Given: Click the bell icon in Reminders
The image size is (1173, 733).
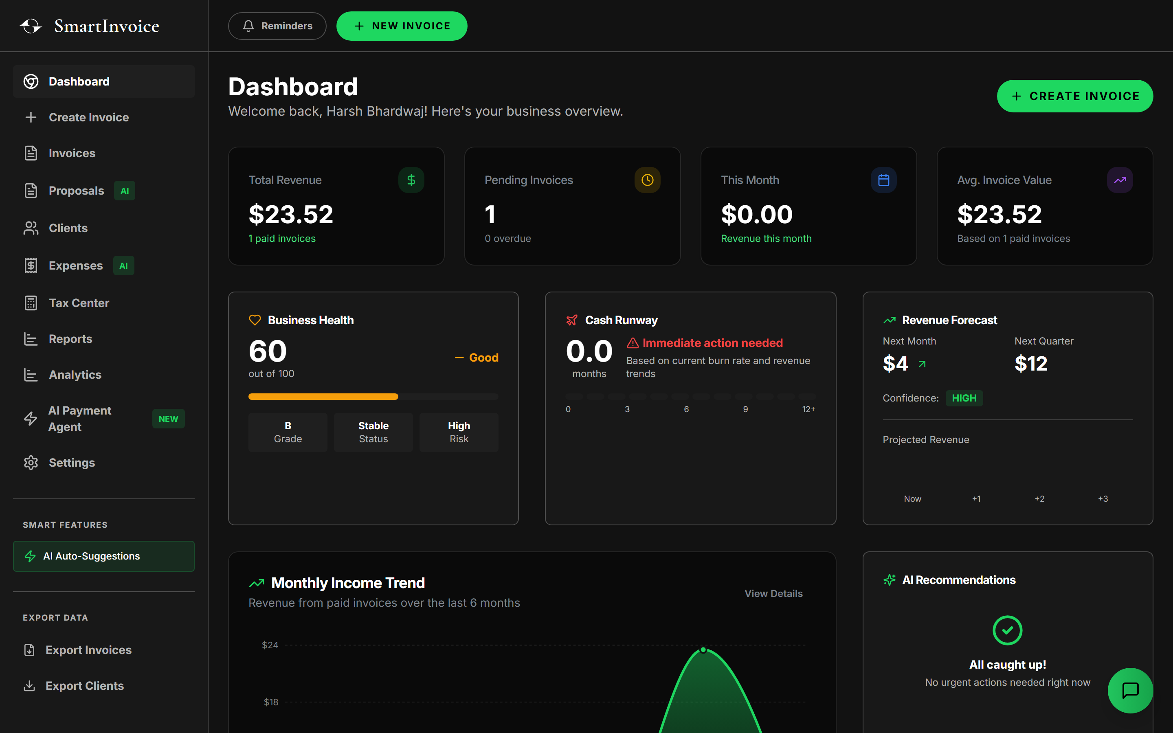Looking at the screenshot, I should point(248,26).
